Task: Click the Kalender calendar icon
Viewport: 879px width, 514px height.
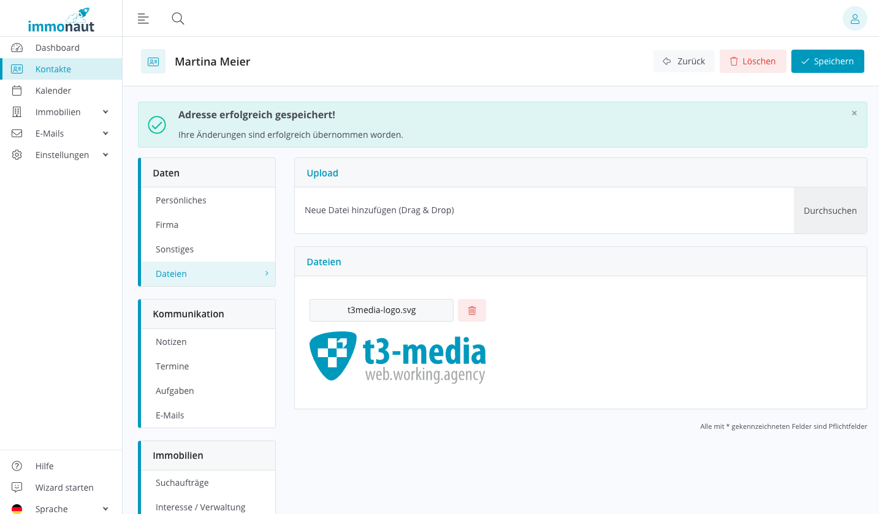Action: (17, 91)
